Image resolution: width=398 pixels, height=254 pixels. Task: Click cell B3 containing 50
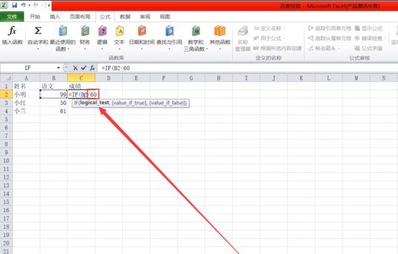53,103
